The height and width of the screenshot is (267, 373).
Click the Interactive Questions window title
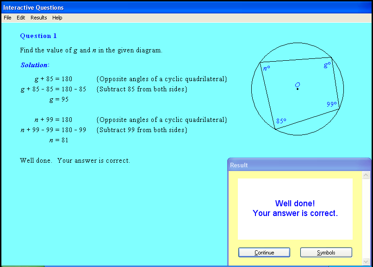click(x=33, y=7)
